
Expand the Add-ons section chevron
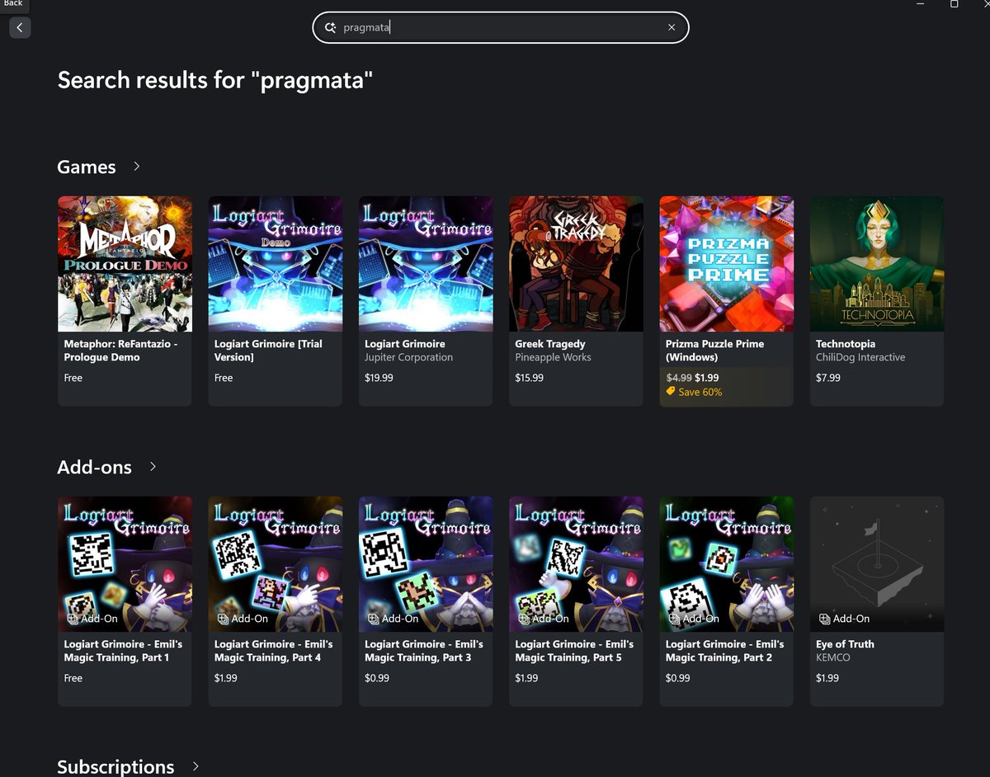pos(153,467)
